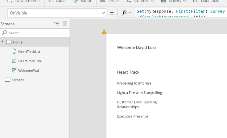Open the Gallery dropdown menu
Screen dimensions: 227x138
tap(174, 1)
